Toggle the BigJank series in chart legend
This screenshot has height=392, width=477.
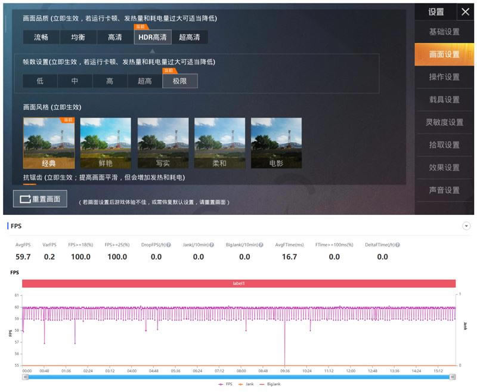266,384
